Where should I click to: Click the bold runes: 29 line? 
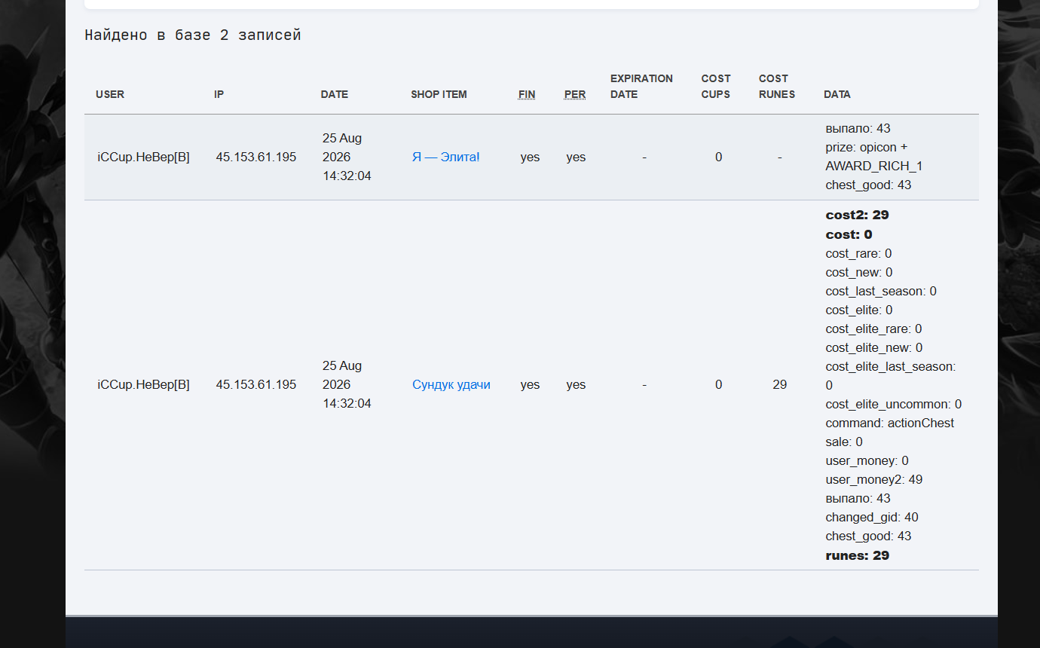858,555
